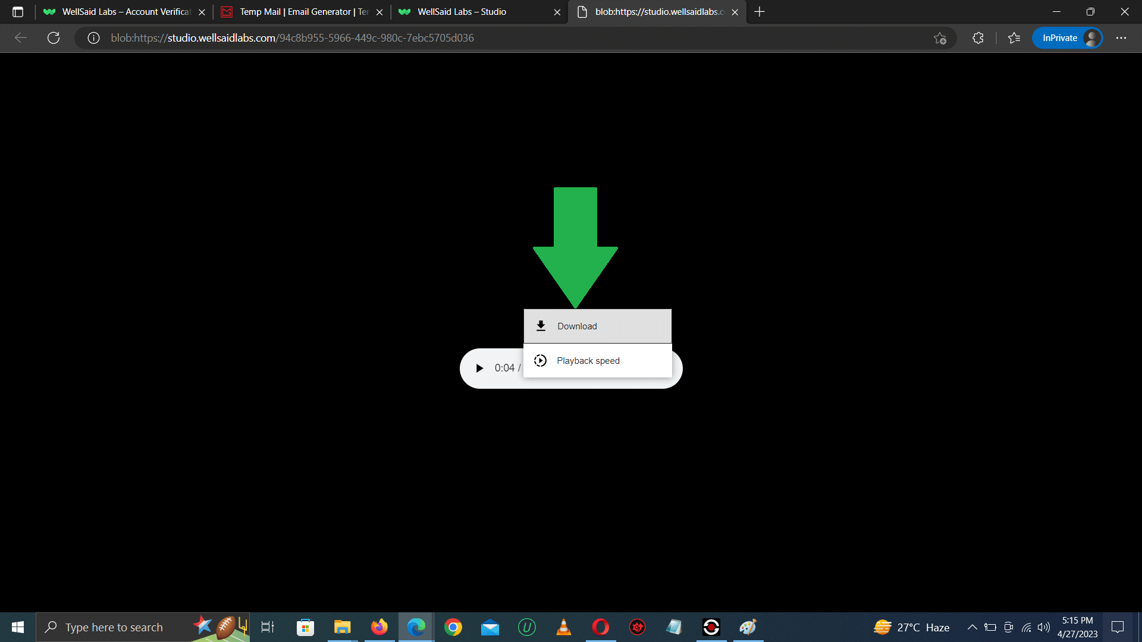
Task: Open Firefox from the taskbar
Action: click(379, 627)
